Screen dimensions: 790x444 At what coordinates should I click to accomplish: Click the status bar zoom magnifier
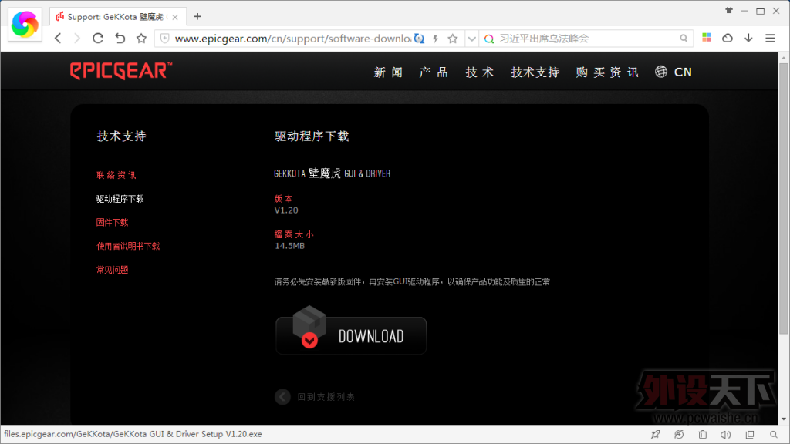click(x=773, y=434)
